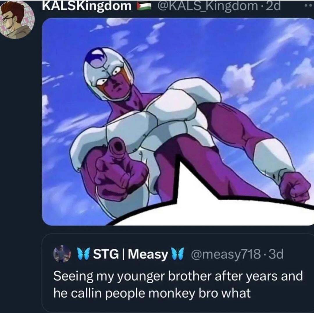
Task: Open the @KALS_Kingdom handle link
Action: pos(208,6)
